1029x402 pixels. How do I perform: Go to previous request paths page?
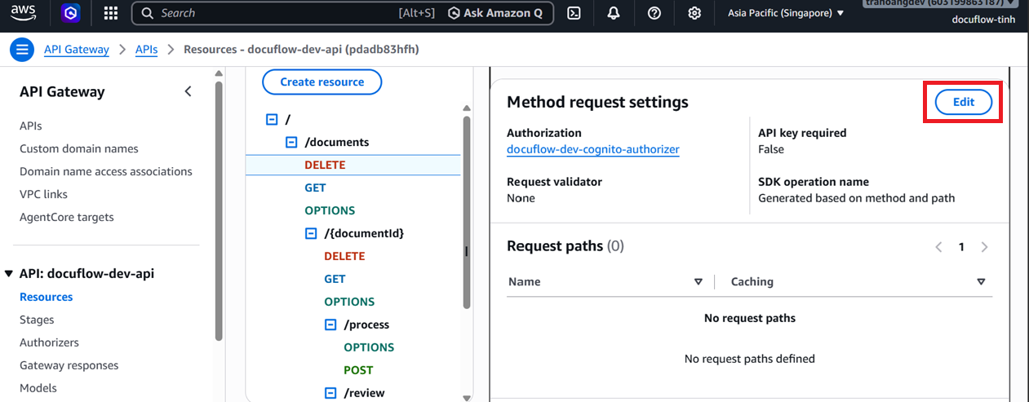pos(938,247)
